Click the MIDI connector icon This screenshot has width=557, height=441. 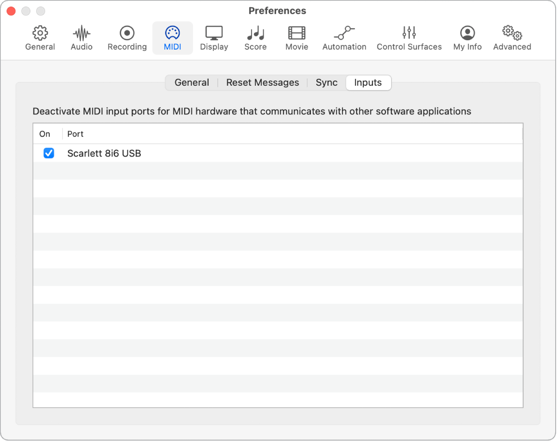click(x=172, y=33)
